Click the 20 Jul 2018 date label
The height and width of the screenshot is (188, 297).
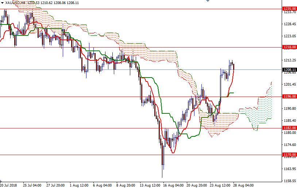pos(9,185)
